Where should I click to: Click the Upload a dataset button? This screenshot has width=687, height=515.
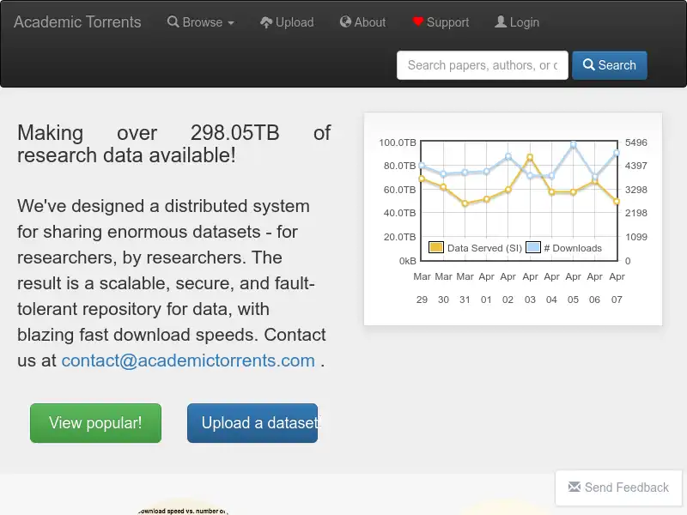click(x=252, y=423)
